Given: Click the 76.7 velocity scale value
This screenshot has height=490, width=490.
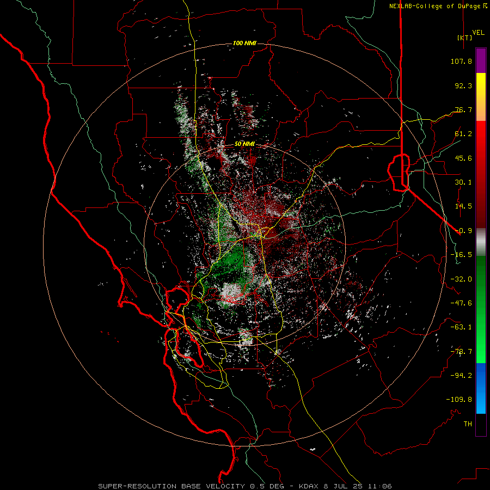Looking at the screenshot, I should (x=463, y=109).
